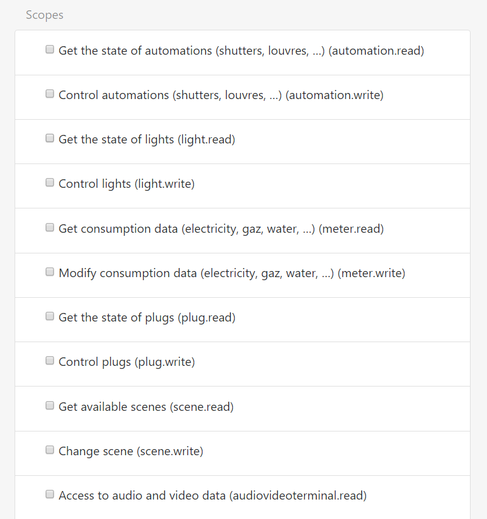The width and height of the screenshot is (487, 519).
Task: Check the Control automations (automation.write) scope
Action: (x=49, y=94)
